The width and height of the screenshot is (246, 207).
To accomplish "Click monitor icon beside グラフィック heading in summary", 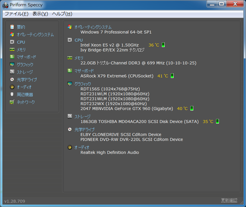I will point(70,84).
